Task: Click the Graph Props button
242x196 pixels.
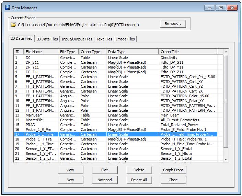Action: click(173, 170)
